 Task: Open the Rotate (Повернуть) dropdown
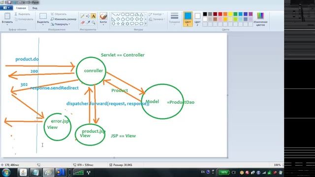pyautogui.click(x=60, y=24)
